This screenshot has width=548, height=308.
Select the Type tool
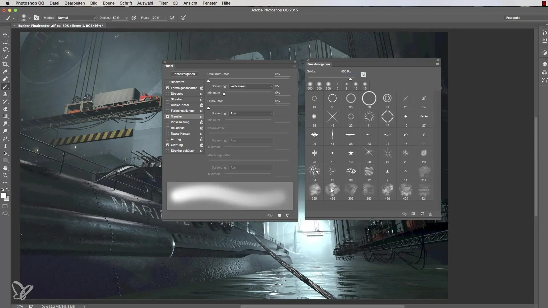pyautogui.click(x=5, y=146)
